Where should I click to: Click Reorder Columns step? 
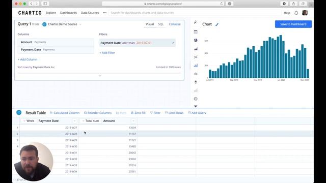coord(98,113)
